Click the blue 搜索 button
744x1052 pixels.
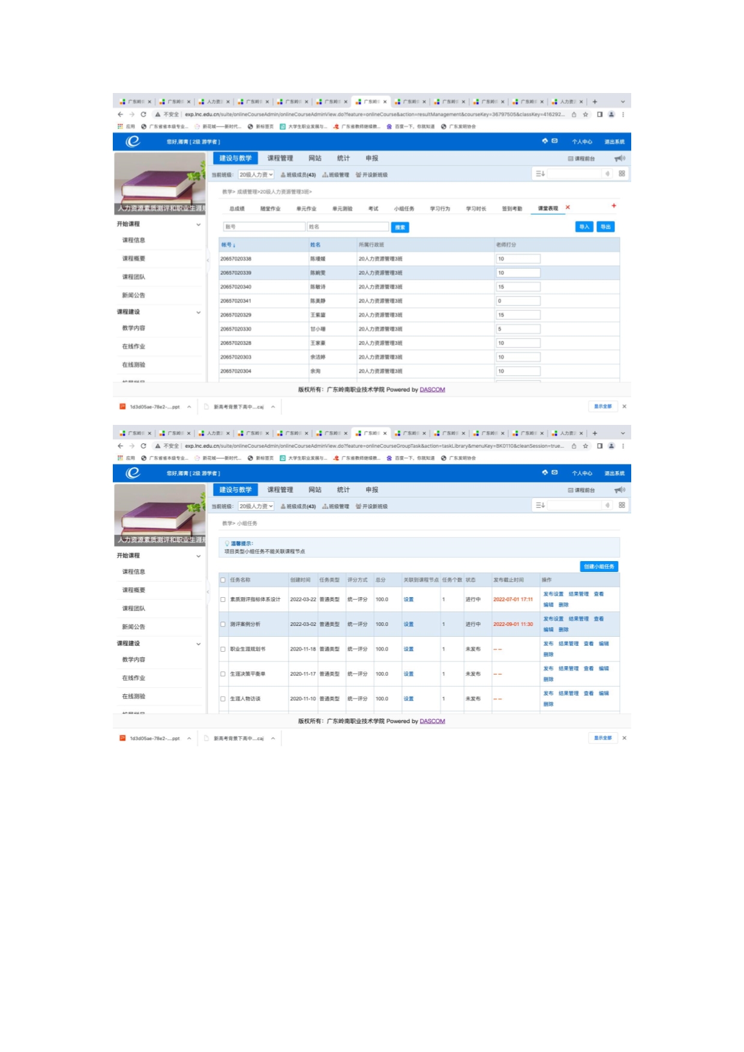click(400, 227)
